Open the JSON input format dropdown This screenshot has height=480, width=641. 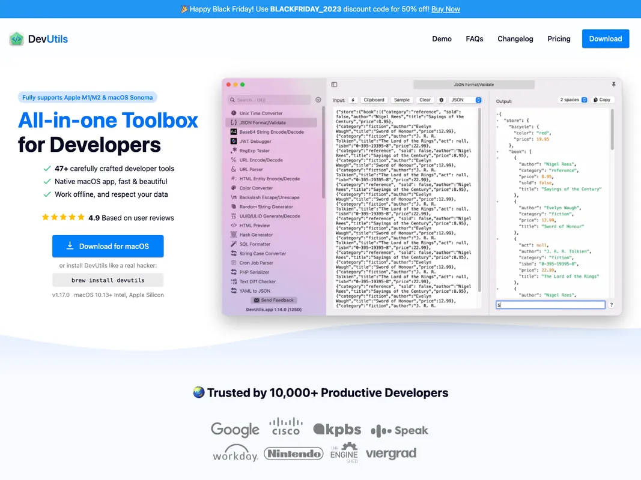(x=466, y=100)
